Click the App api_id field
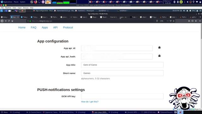Image resolution: width=202 pixels, height=114 pixels. click(x=117, y=48)
